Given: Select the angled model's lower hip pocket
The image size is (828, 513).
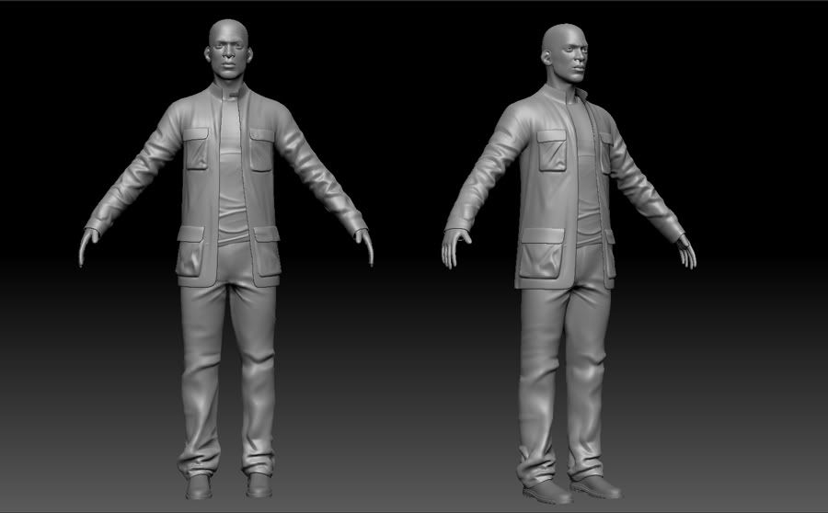Looking at the screenshot, I should click(x=540, y=258).
